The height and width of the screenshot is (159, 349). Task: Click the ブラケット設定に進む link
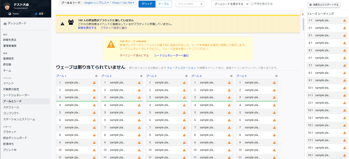coord(113,28)
